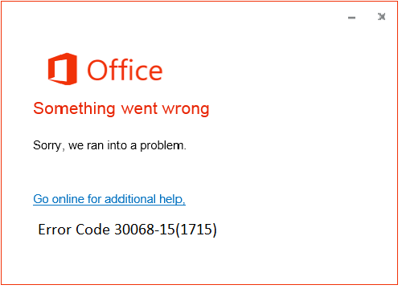Close the Office error dialog

pos(382,17)
